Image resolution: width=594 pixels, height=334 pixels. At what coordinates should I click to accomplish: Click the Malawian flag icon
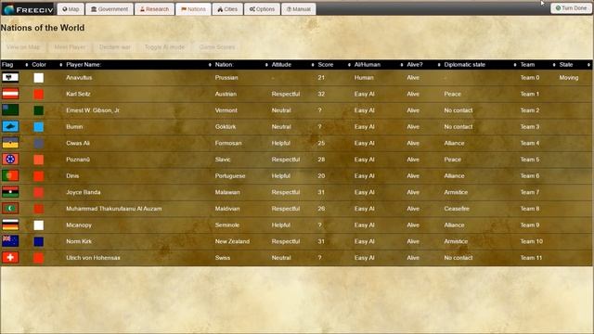(x=10, y=192)
